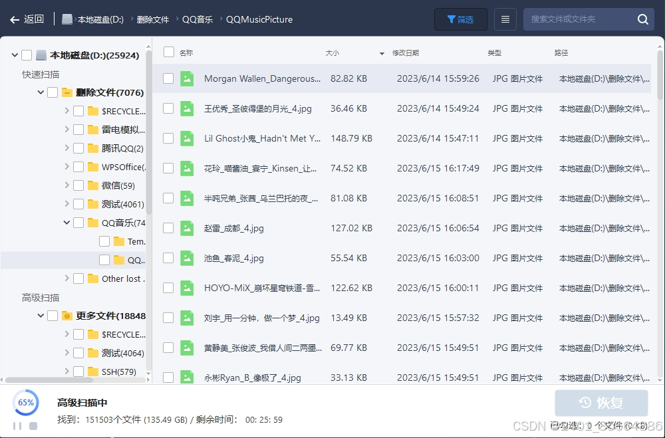The width and height of the screenshot is (665, 438).
Task: Check the HOYO-MiX file checkbox
Action: pos(168,288)
